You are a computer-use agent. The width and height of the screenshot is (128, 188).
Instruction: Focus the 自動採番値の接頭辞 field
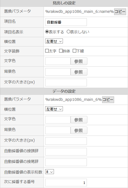click(x=66, y=152)
